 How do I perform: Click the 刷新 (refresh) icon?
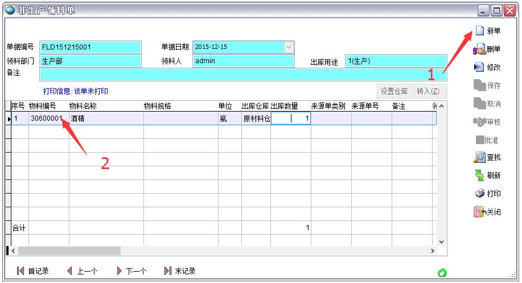coord(479,175)
